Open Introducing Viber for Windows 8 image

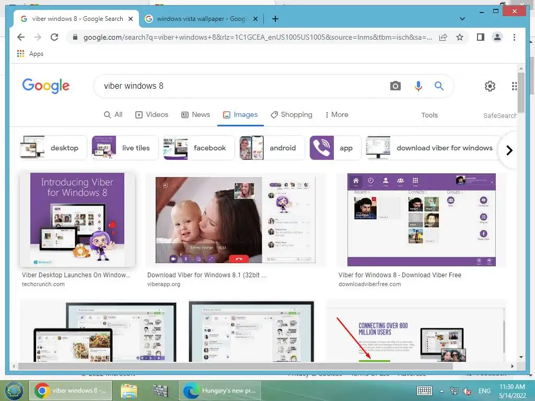click(77, 219)
